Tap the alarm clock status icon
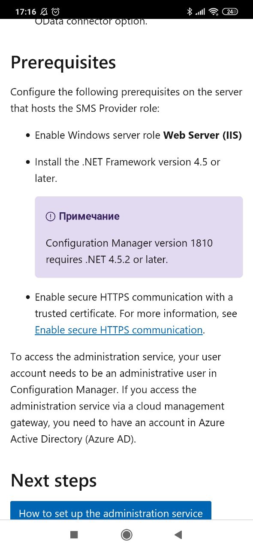 (56, 12)
